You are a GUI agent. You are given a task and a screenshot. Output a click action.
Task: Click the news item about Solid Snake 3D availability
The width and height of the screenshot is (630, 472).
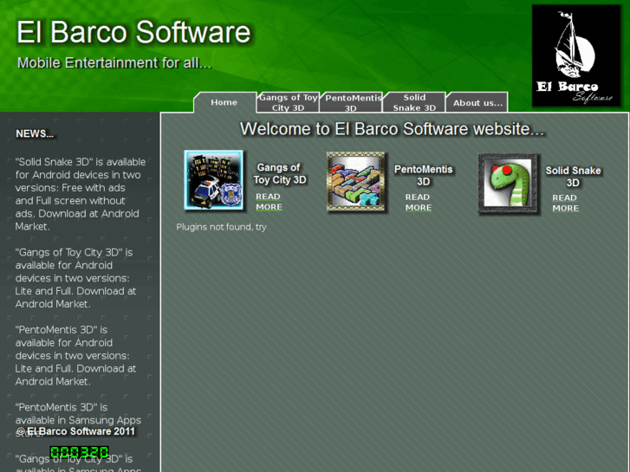coord(81,194)
